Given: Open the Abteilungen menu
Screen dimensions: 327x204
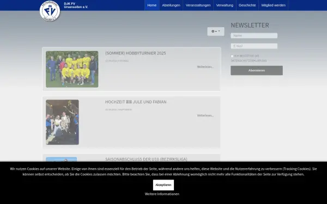Looking at the screenshot, I should [x=171, y=5].
